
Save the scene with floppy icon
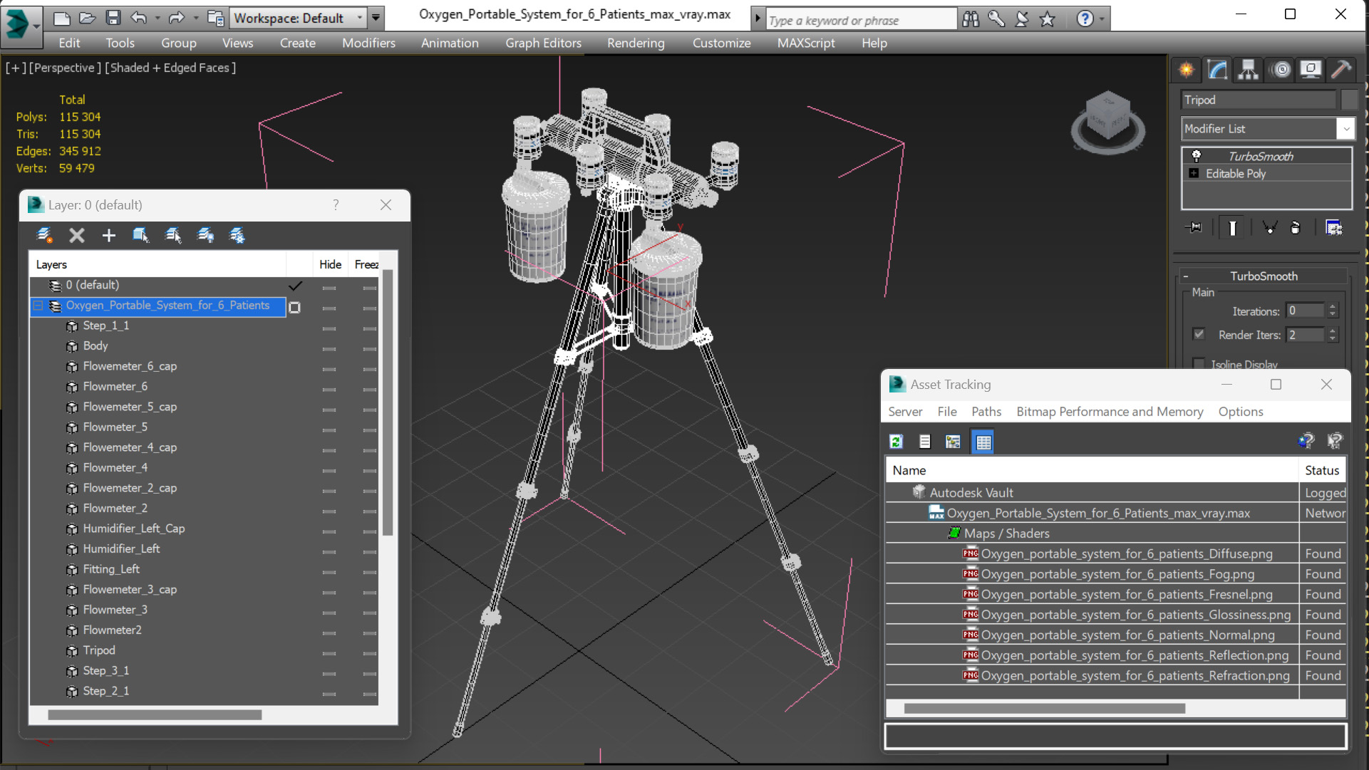click(113, 18)
